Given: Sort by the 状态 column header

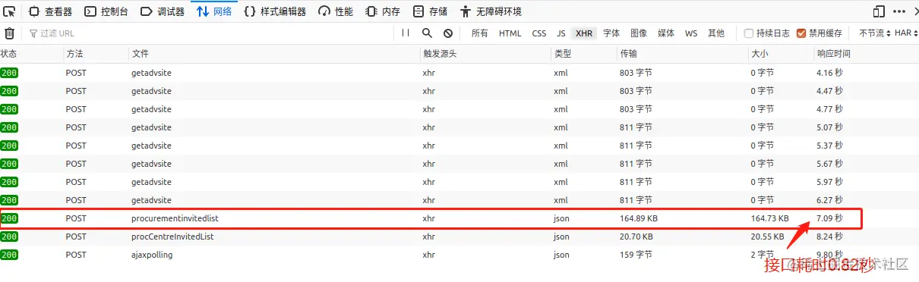Looking at the screenshot, I should tap(31, 54).
